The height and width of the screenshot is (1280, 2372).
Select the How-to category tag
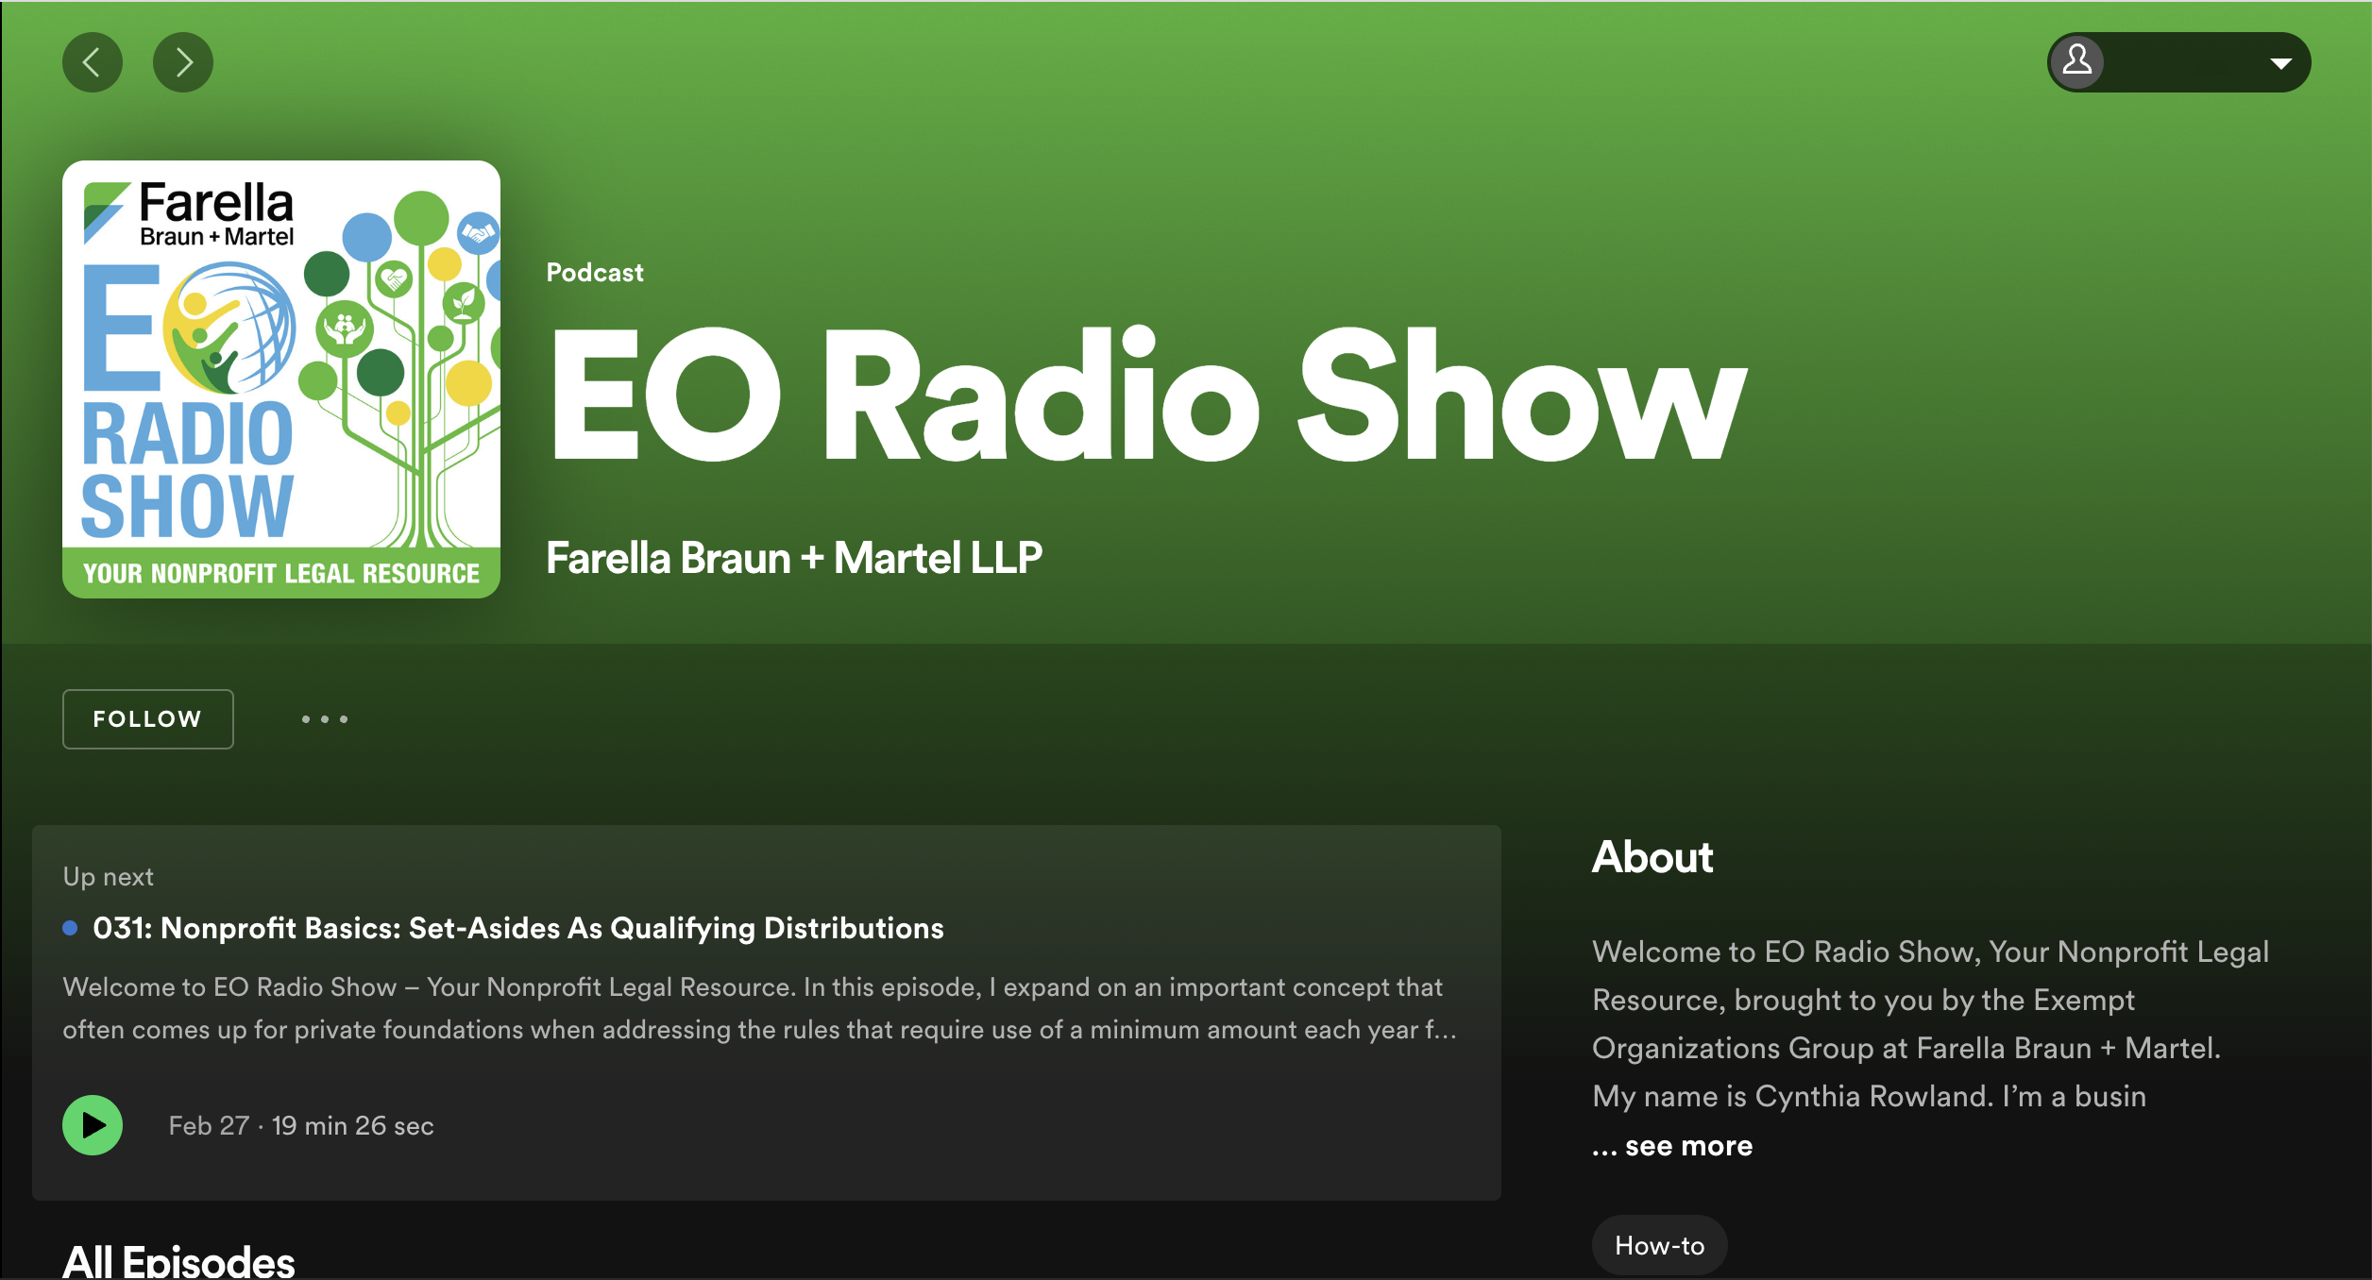coord(1660,1245)
